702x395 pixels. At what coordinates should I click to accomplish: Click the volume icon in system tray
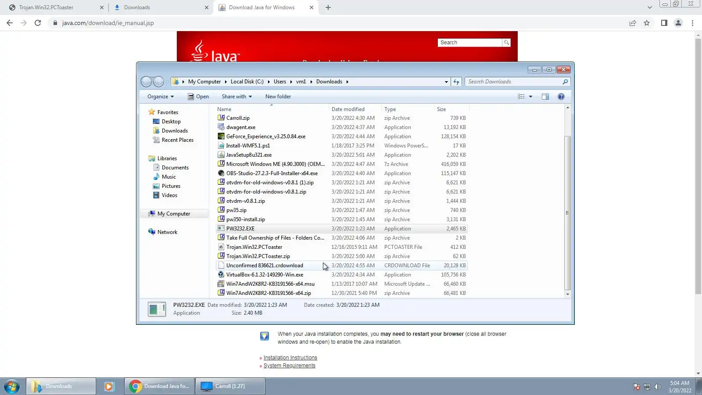(x=657, y=387)
